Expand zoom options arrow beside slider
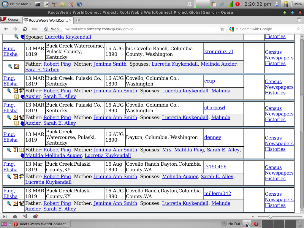Viewport: 304px width, 228px height. tap(253, 216)
